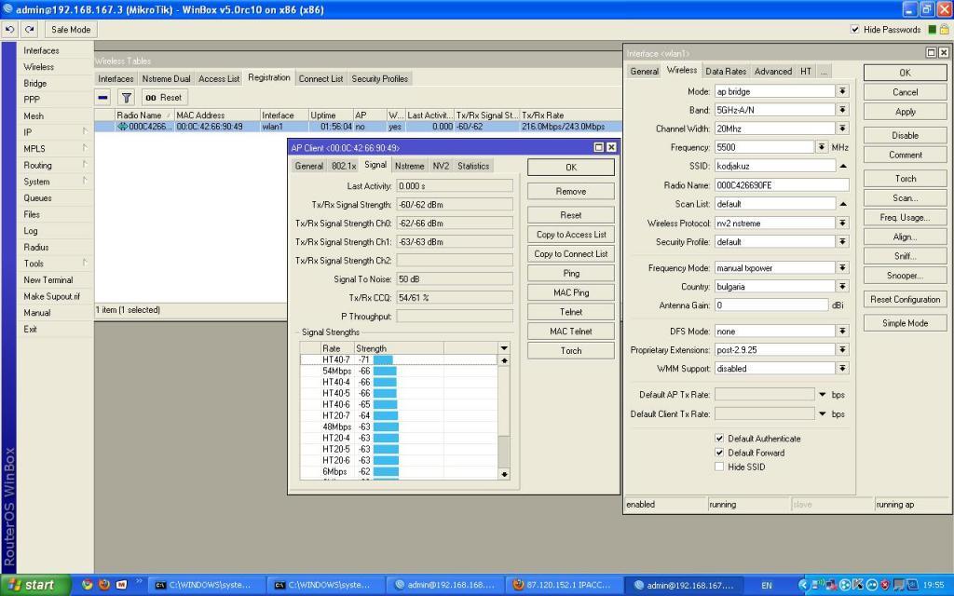Open the Band dropdown
Image resolution: width=954 pixels, height=596 pixels.
pyautogui.click(x=842, y=110)
